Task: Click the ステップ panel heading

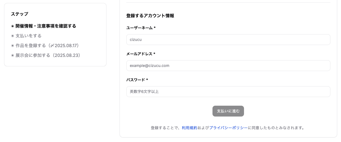Action: 20,14
